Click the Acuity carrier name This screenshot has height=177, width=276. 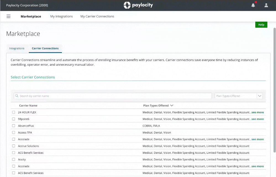(22, 160)
